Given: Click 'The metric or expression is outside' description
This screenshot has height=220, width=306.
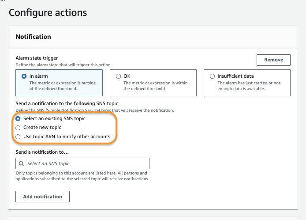Looking at the screenshot, I should tap(63, 86).
